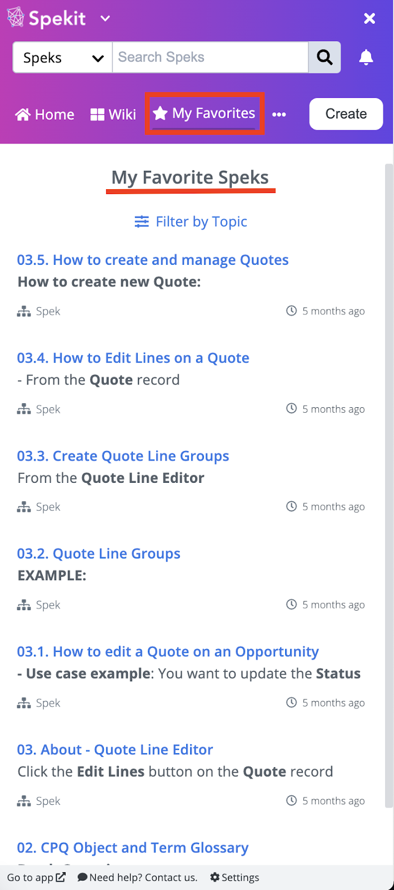
Task: Open the Speks search type dropdown
Action: (x=63, y=57)
